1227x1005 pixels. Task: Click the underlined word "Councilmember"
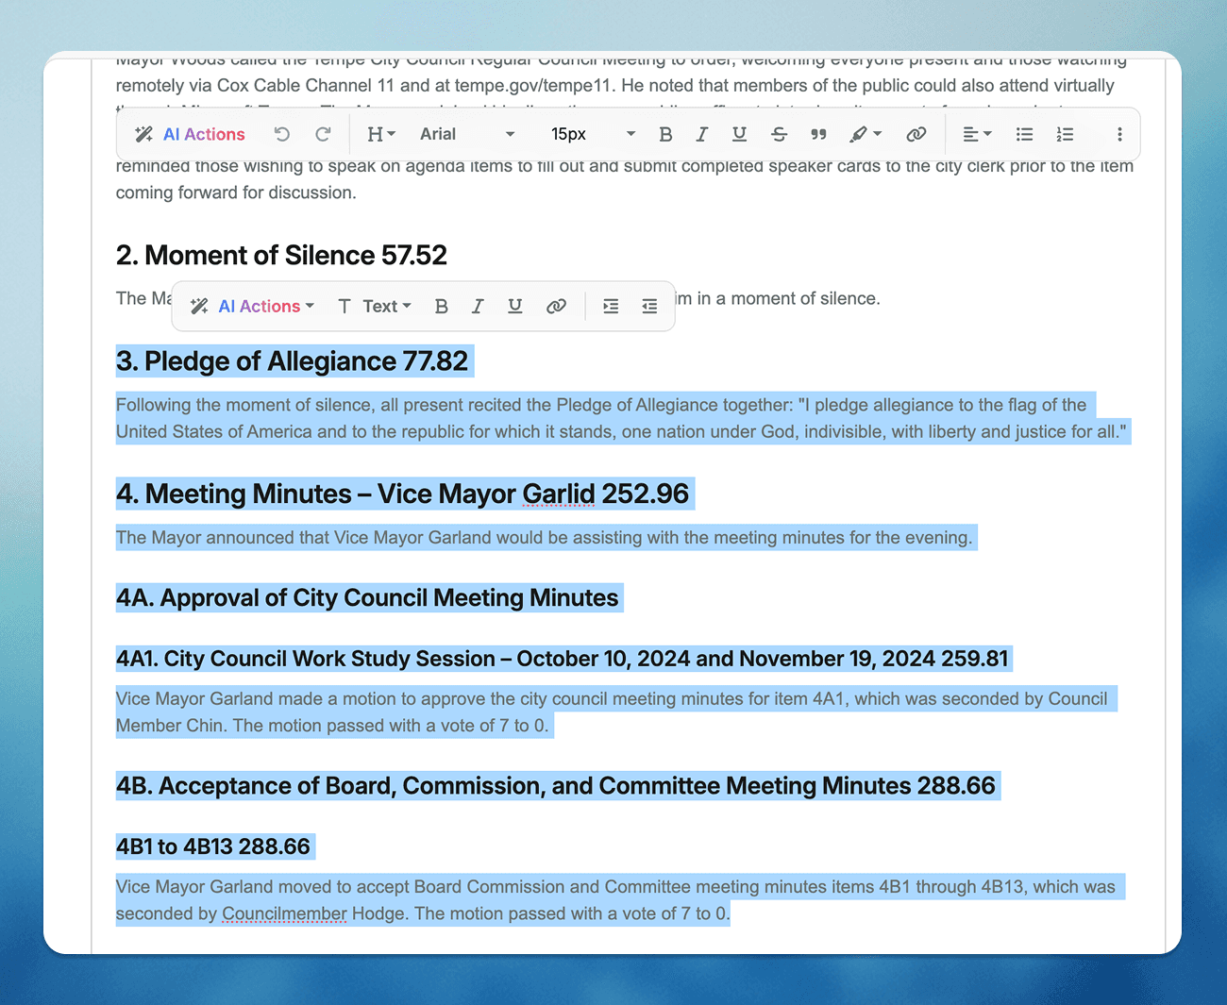point(285,913)
